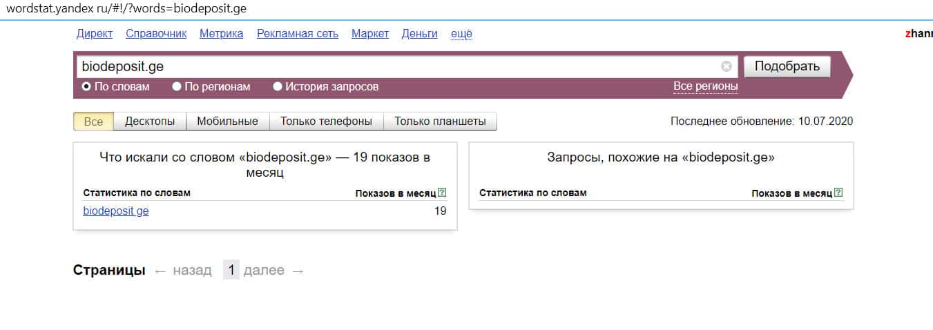This screenshot has width=933, height=330.
Task: Expand the 'ещё' services menu
Action: point(461,33)
